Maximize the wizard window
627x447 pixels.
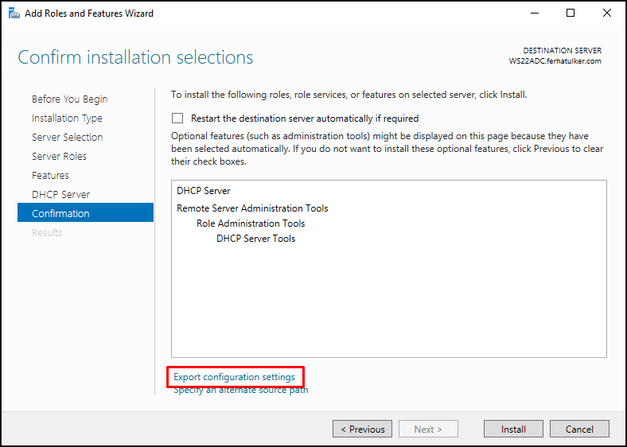pos(571,14)
